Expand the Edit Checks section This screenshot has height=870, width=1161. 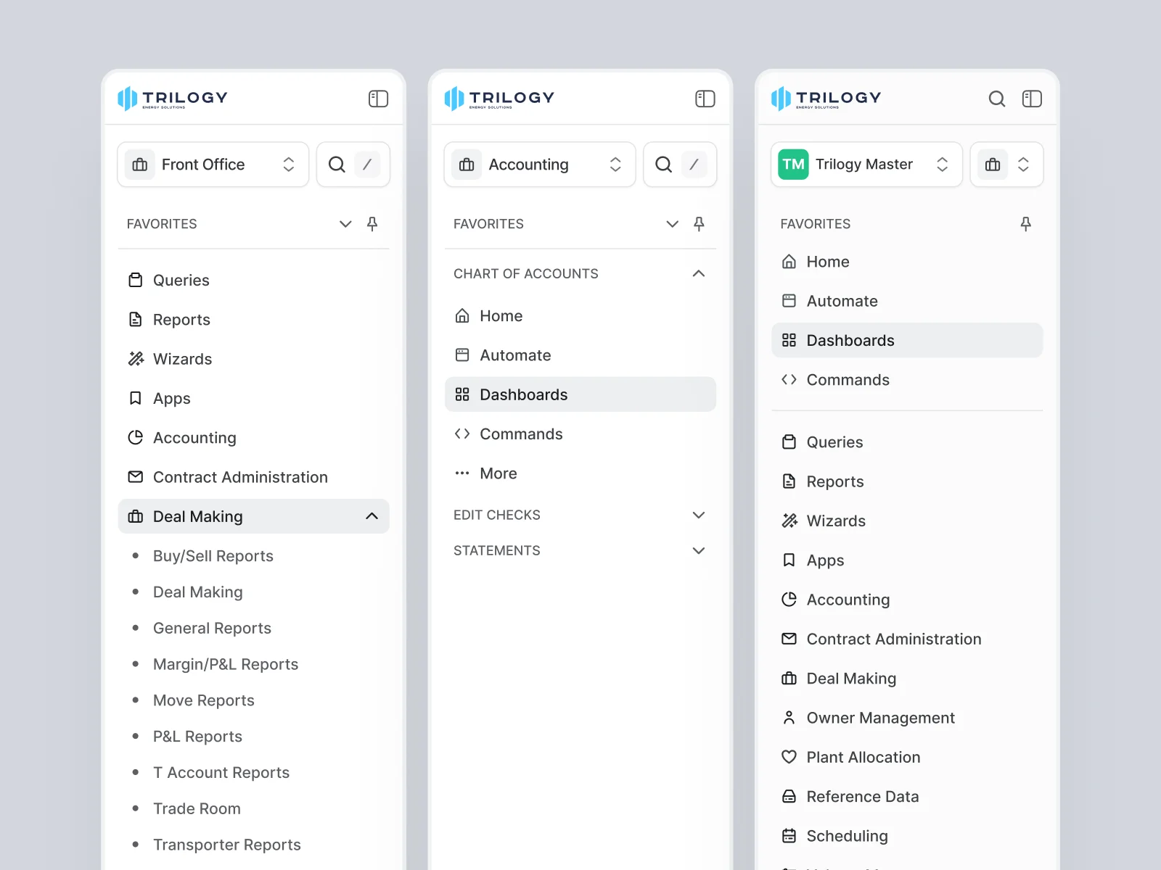tap(699, 515)
